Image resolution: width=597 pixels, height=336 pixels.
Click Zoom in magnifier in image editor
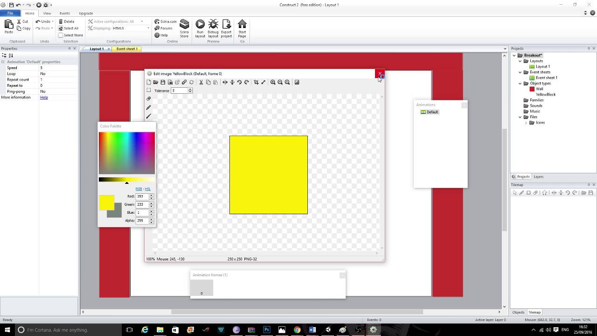[273, 82]
